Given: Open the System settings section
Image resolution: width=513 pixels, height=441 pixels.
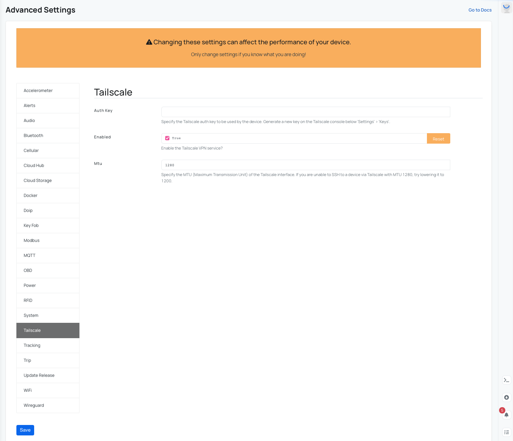Looking at the screenshot, I should point(48,315).
